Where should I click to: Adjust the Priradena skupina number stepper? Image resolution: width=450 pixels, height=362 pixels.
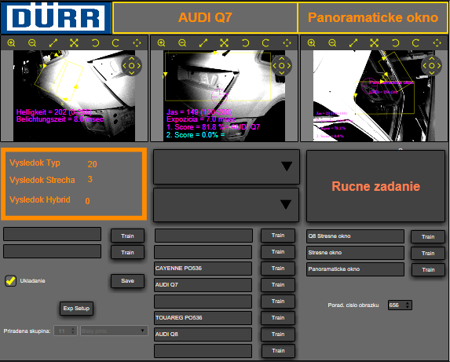pyautogui.click(x=73, y=331)
